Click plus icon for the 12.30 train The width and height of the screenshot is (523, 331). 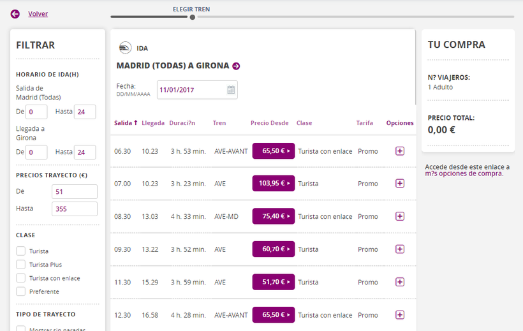pyautogui.click(x=400, y=314)
